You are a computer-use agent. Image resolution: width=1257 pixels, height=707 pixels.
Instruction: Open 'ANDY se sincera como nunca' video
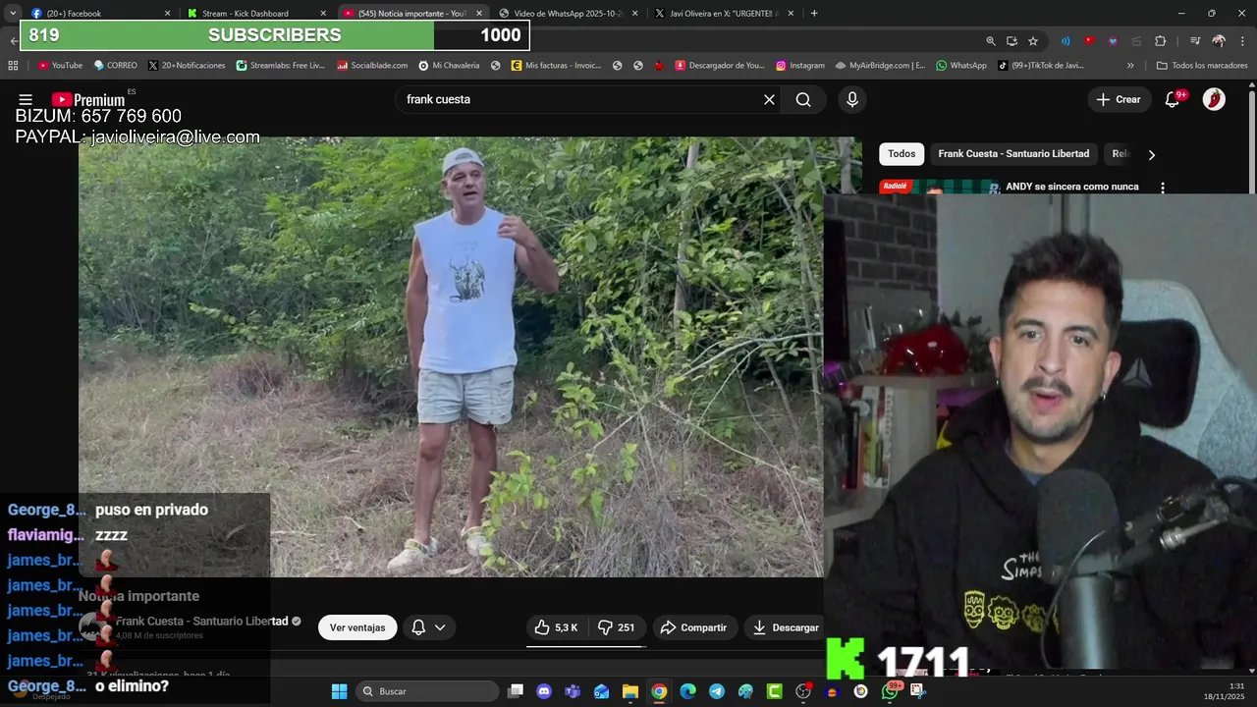click(x=1071, y=187)
